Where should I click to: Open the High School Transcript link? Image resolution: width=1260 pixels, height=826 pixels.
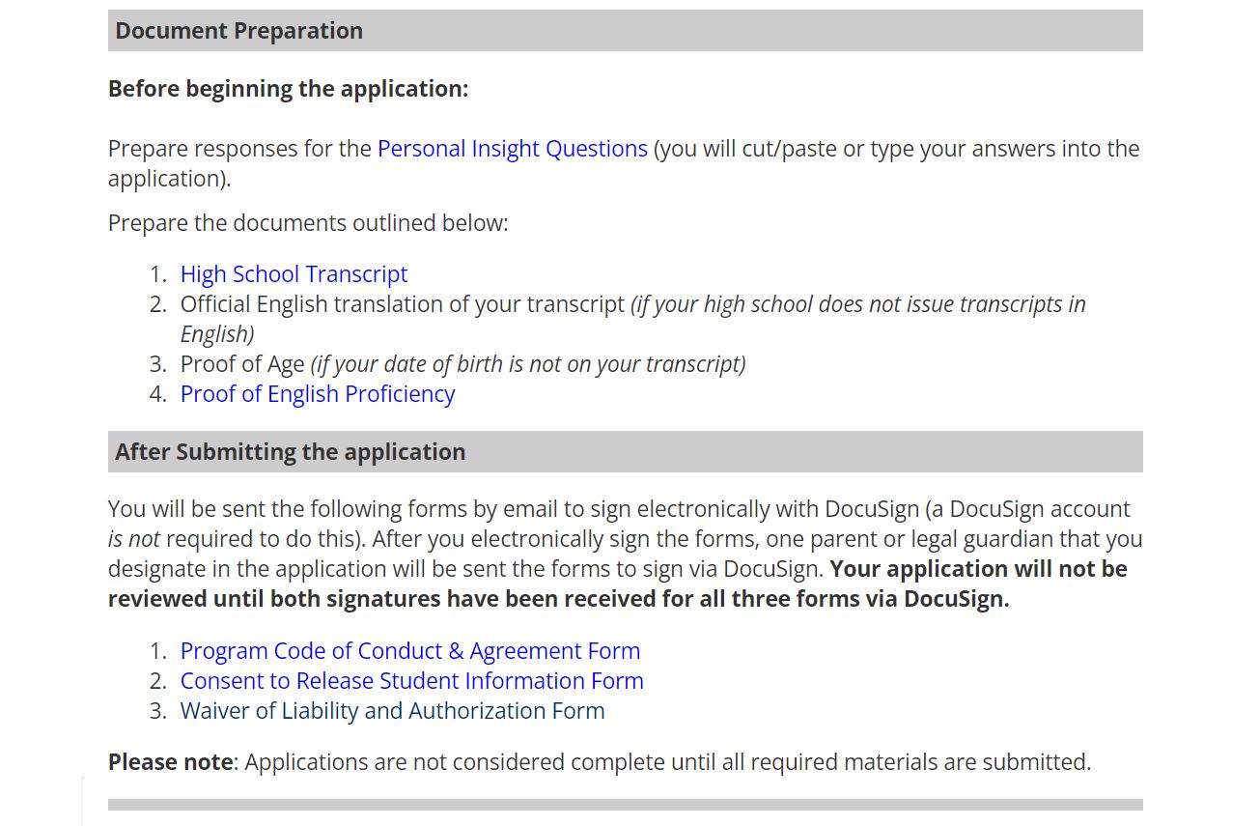pyautogui.click(x=294, y=274)
